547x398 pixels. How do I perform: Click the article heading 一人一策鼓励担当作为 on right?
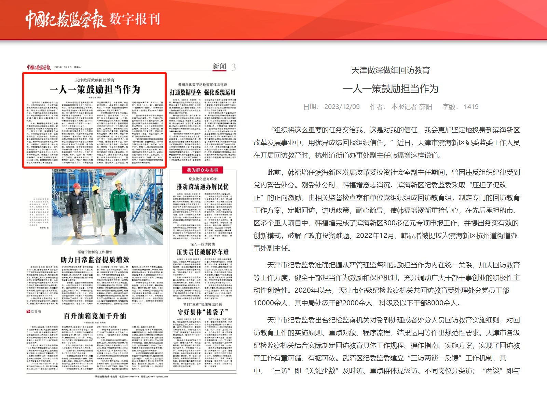391,89
